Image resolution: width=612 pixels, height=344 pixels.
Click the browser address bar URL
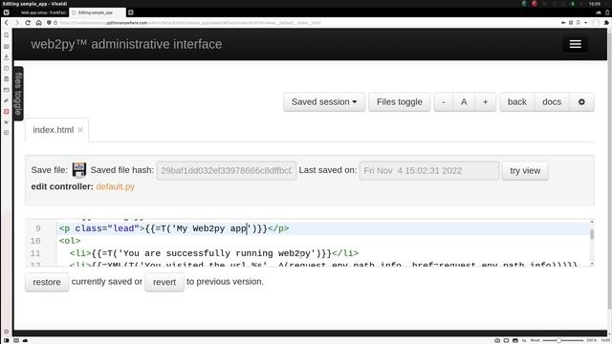(190, 23)
